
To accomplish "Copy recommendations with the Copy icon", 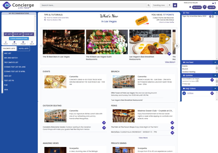I will point(14,43).
